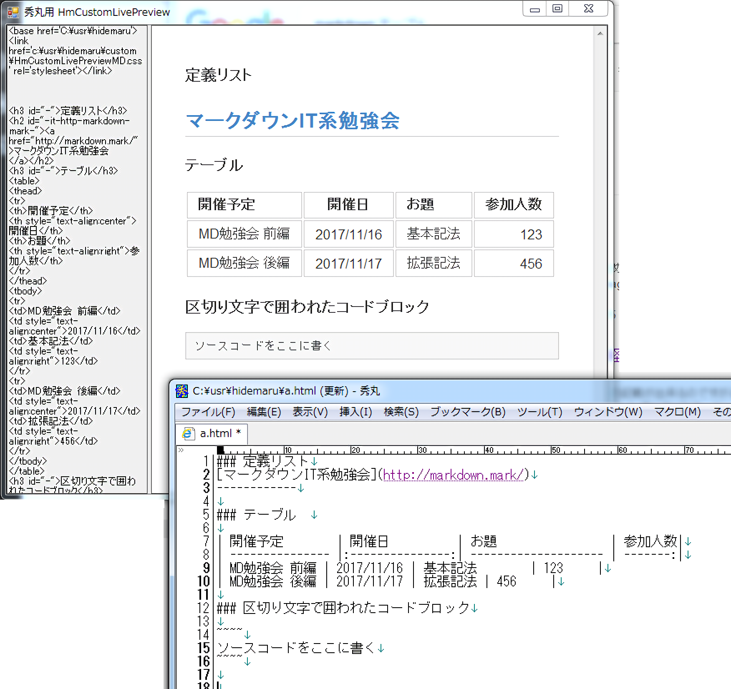The width and height of the screenshot is (731, 689).
Task: Open the マクロ(M) menu
Action: point(677,412)
